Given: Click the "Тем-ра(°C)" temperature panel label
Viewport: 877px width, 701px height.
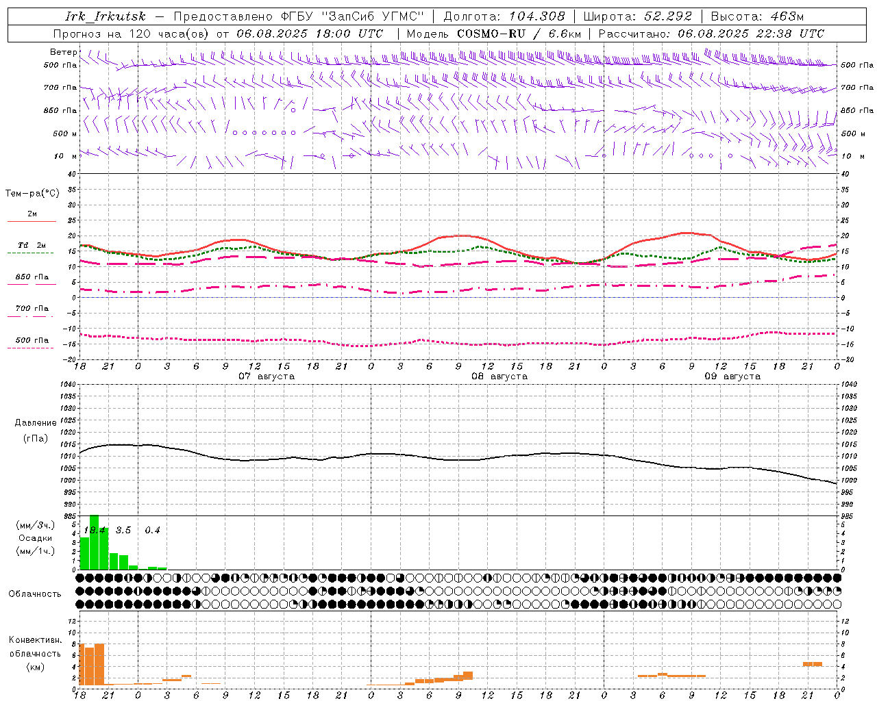Looking at the screenshot, I should click(33, 194).
